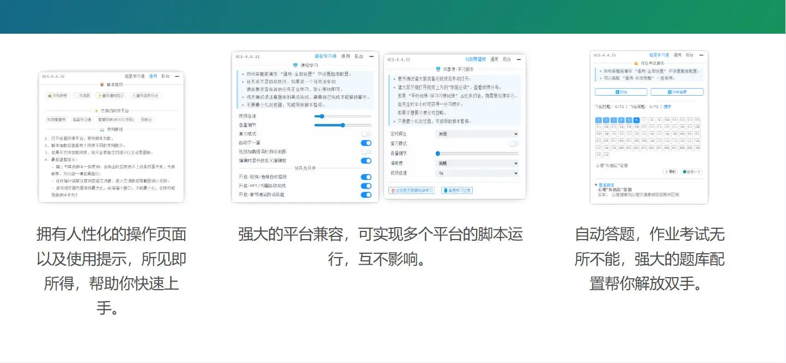This screenshot has width=786, height=363.
Task: Click the 查看学习记录 button
Action: (458, 190)
